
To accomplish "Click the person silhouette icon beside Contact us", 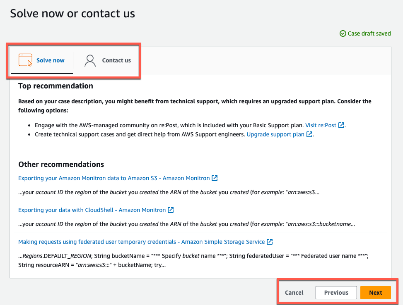I will point(89,60).
